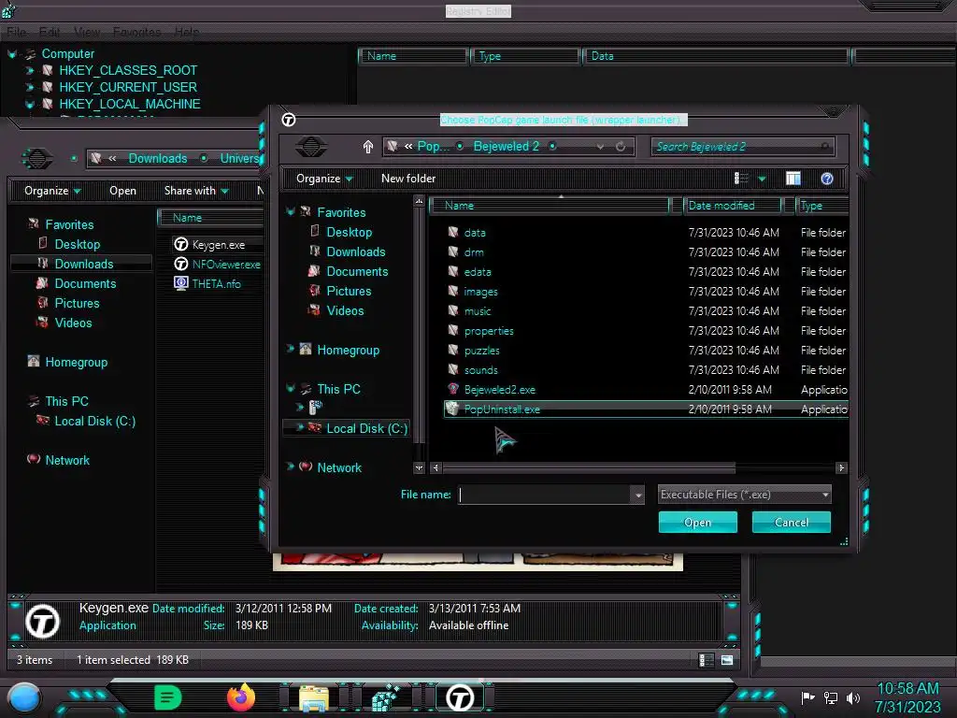Click Open in Explorer toolbar
The height and width of the screenshot is (718, 957).
point(122,191)
